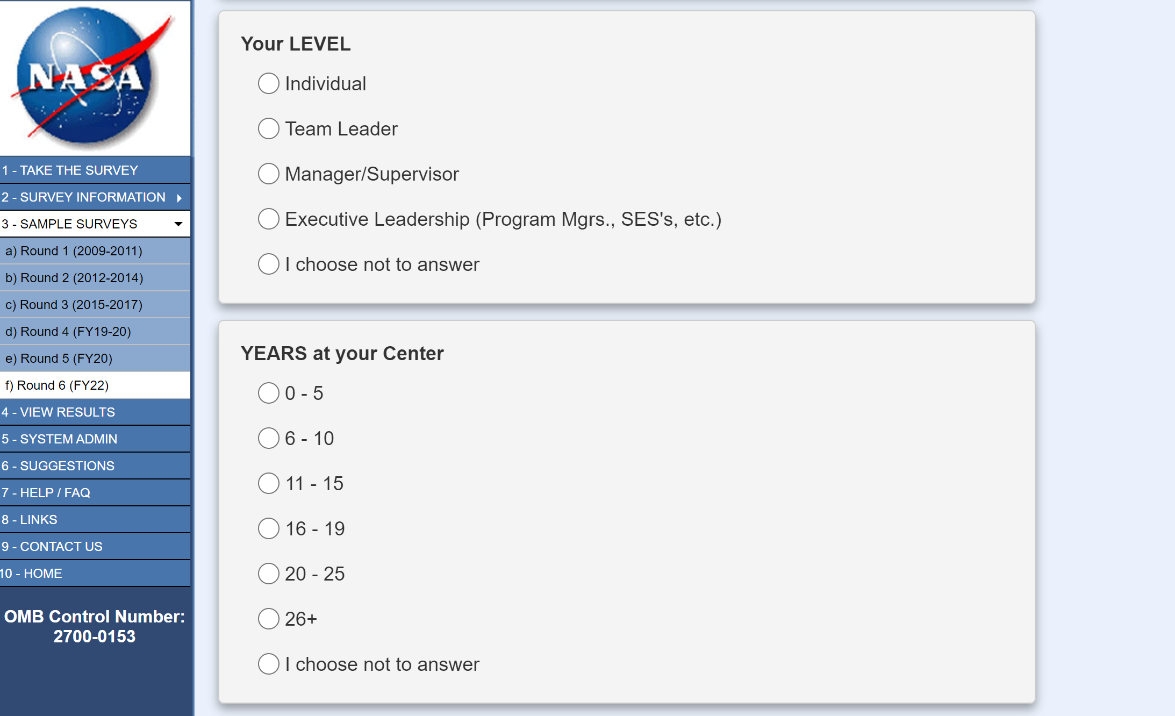
Task: Choose not to answer the Years question
Action: 269,664
